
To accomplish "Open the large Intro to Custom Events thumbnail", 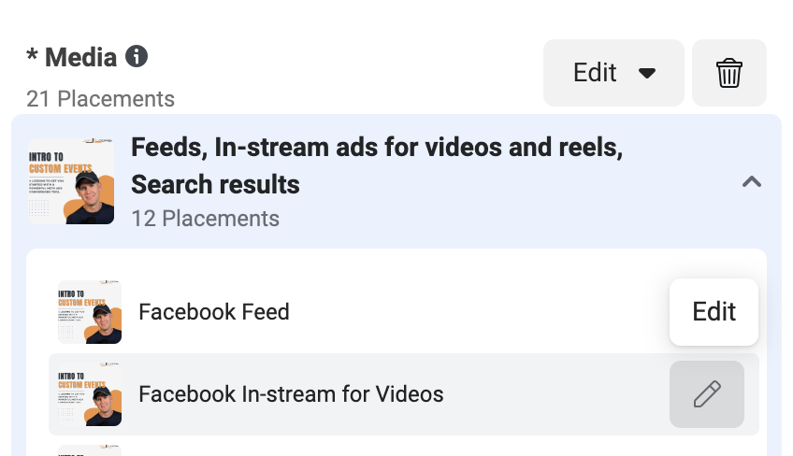I will click(71, 181).
